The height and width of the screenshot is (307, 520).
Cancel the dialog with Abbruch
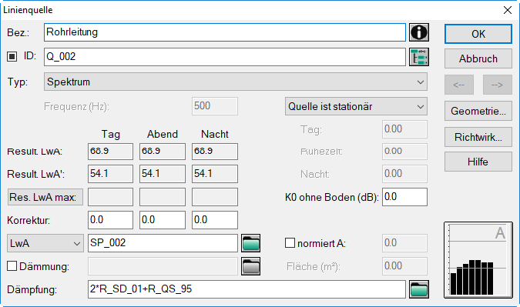click(478, 58)
